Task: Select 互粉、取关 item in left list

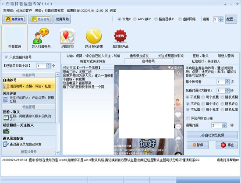Action: 29,116
